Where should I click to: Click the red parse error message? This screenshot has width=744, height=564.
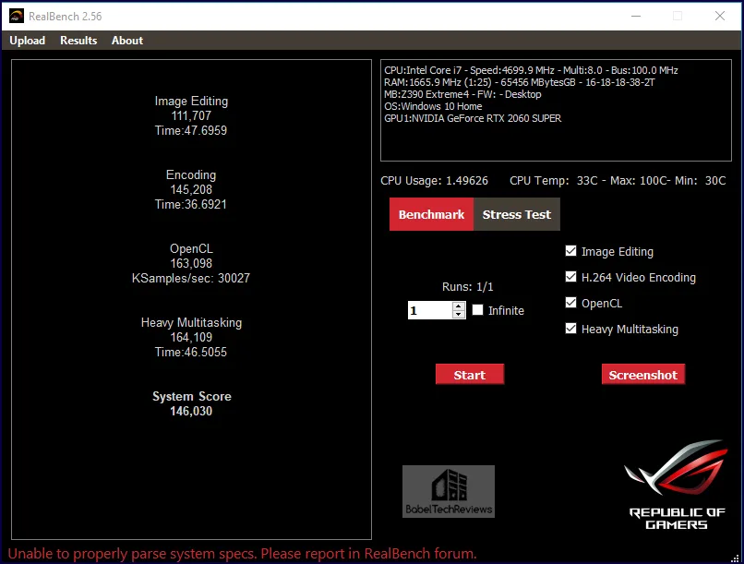tap(243, 554)
